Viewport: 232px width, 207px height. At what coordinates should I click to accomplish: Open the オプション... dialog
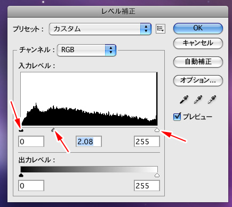click(198, 80)
